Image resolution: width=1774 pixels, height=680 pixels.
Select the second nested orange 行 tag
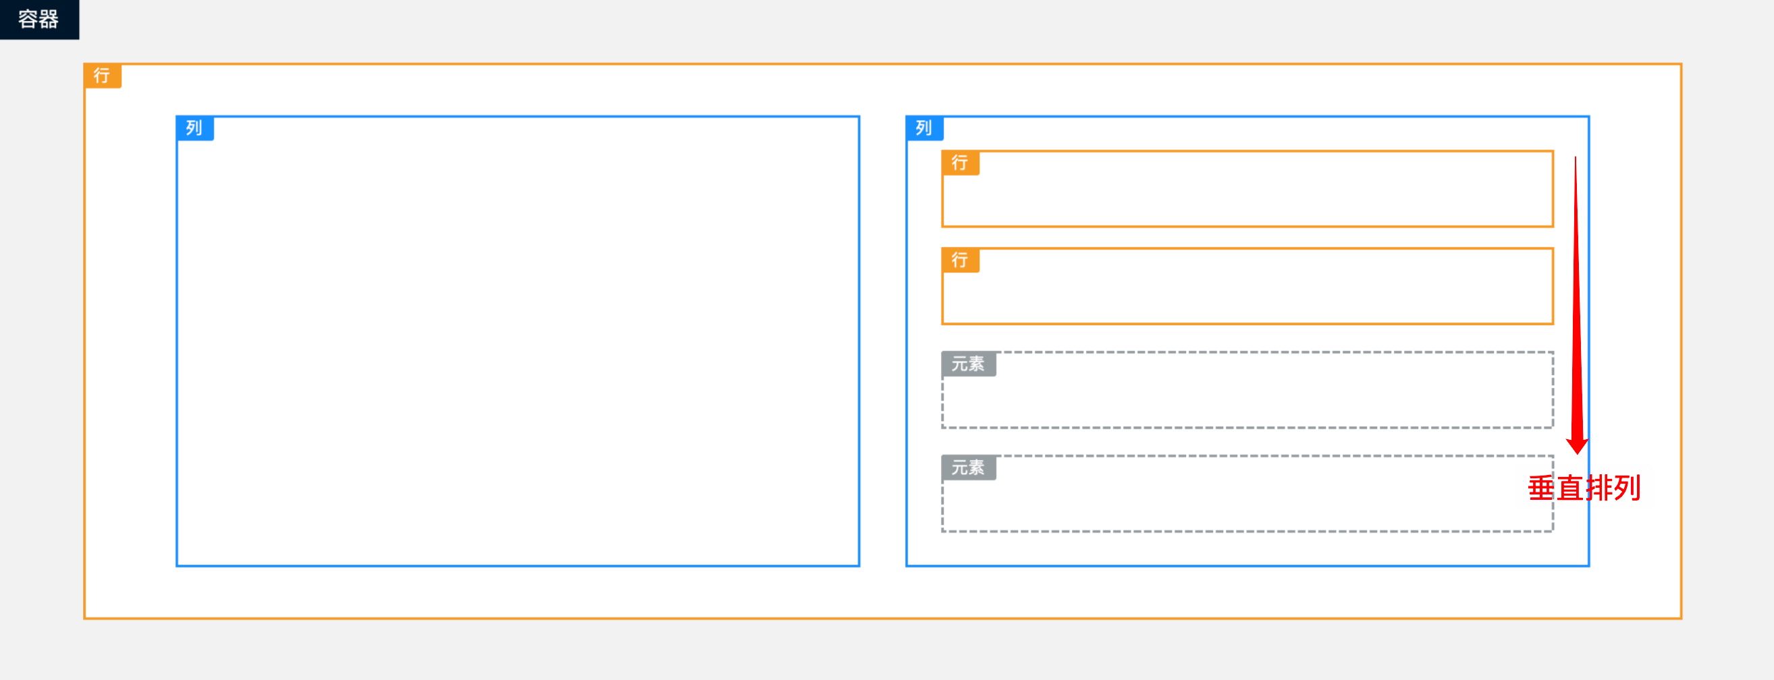960,260
